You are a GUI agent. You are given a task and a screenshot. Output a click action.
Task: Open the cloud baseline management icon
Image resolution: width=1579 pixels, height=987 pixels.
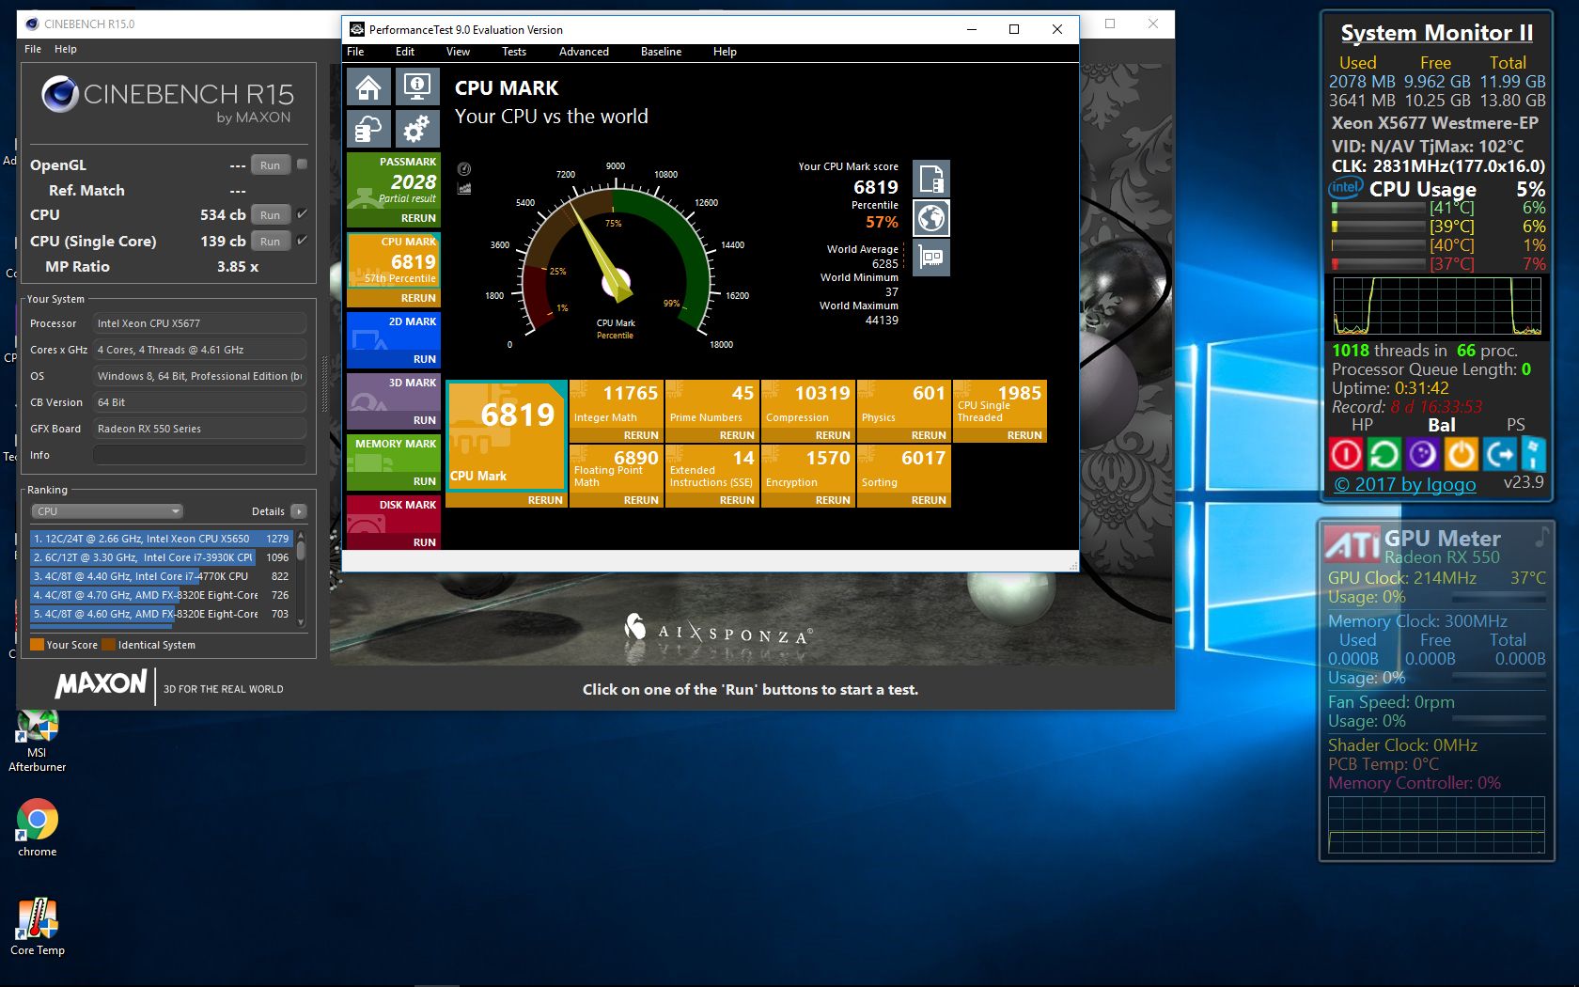tap(368, 128)
